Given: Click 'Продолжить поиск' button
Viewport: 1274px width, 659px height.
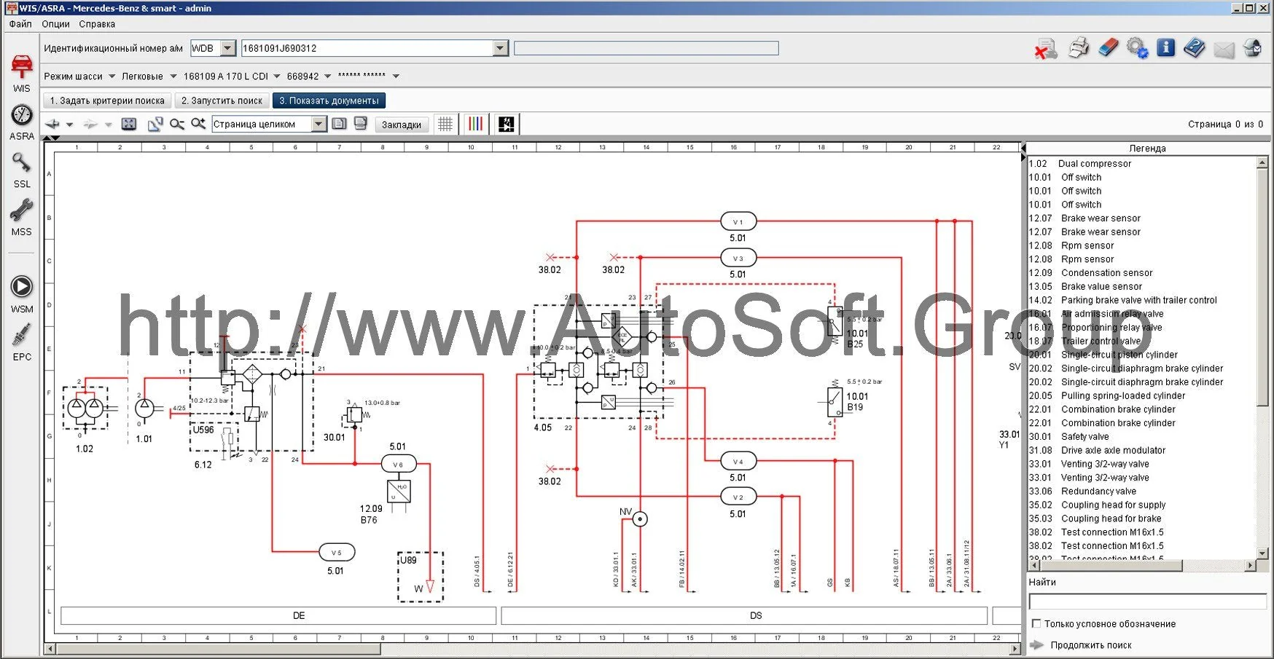Looking at the screenshot, I should (1090, 645).
